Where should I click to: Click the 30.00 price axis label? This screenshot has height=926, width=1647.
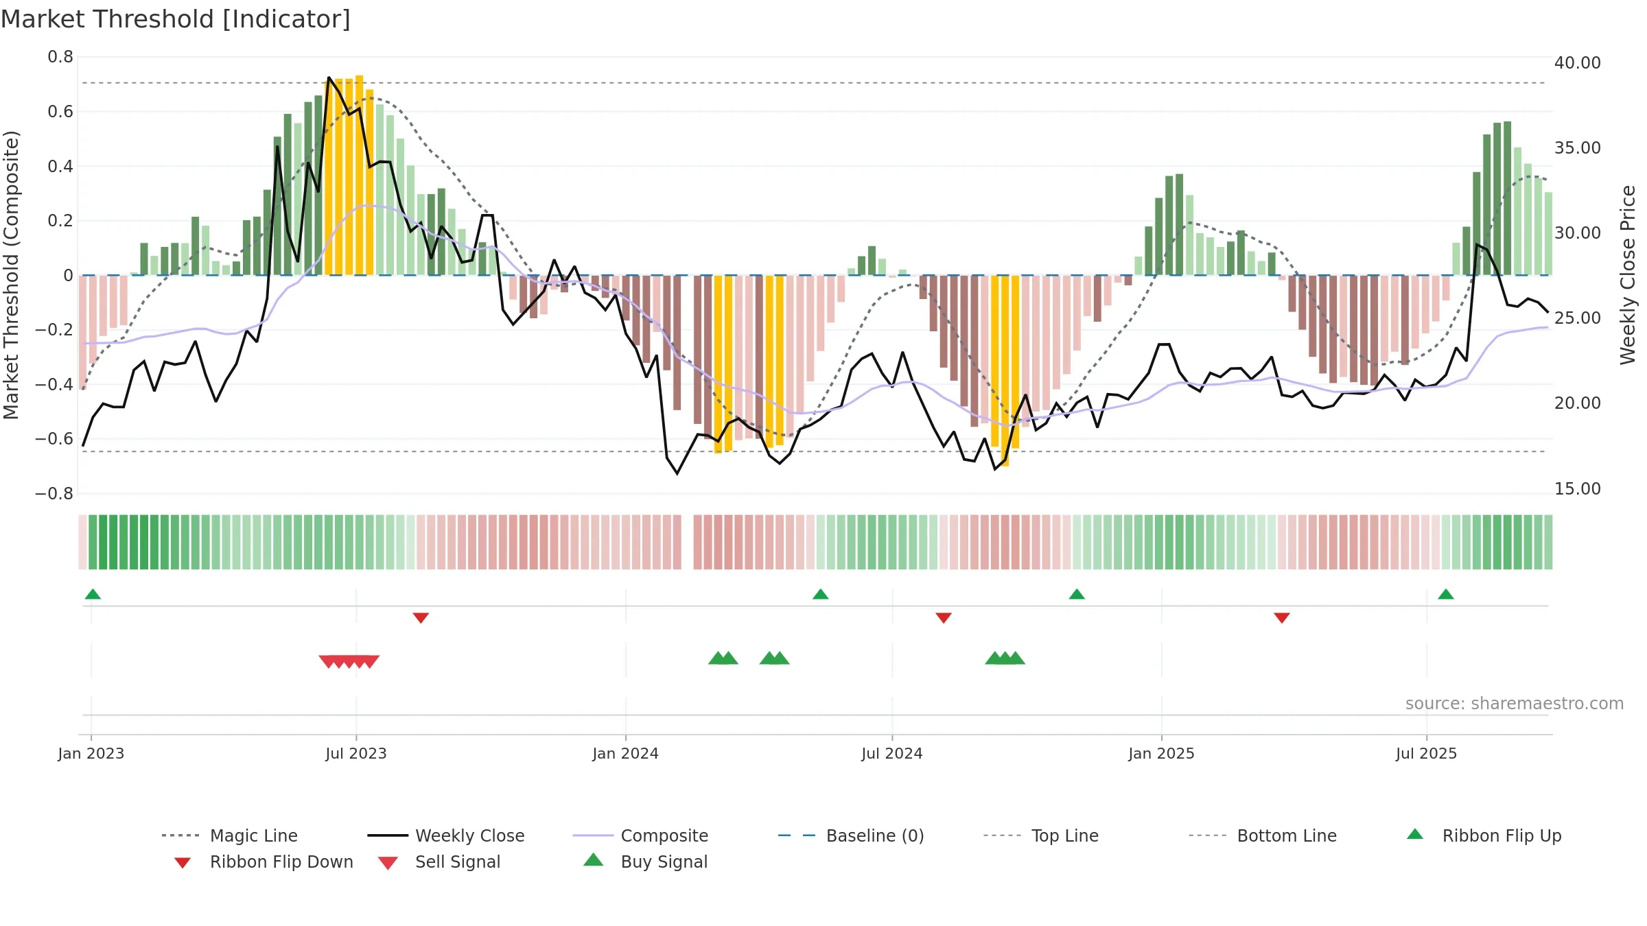coord(1578,233)
